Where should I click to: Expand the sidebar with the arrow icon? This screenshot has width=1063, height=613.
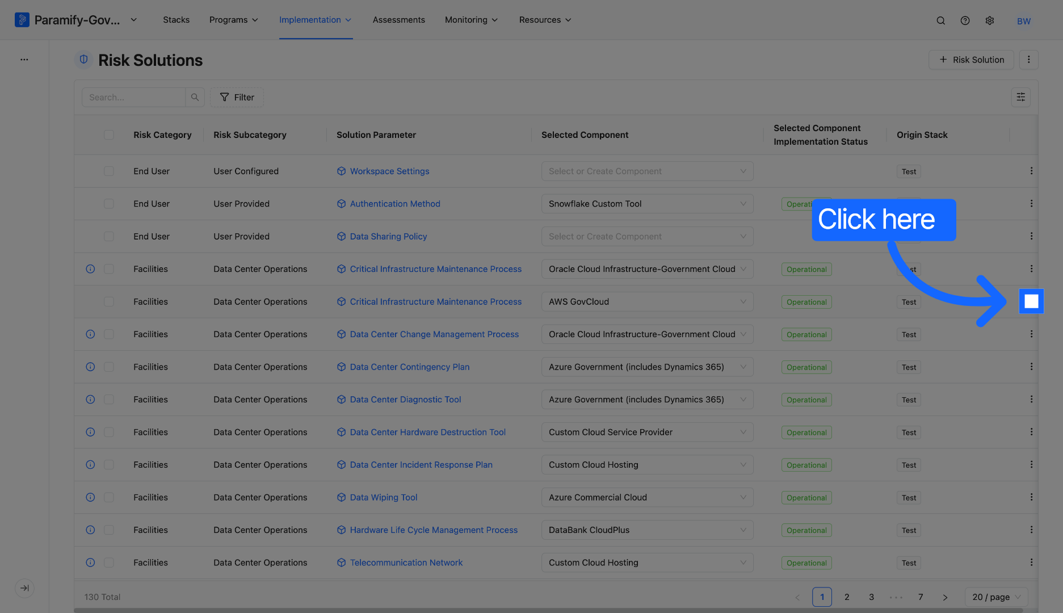pyautogui.click(x=24, y=588)
